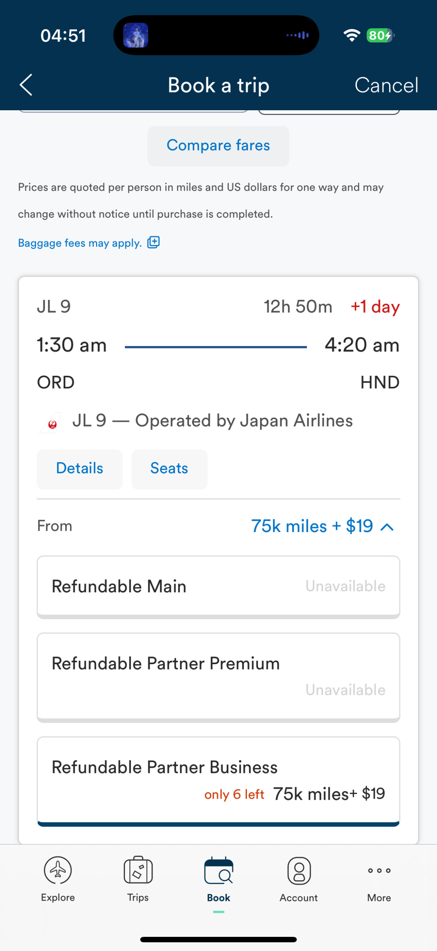437x951 pixels.
Task: View Seats for JL 9
Action: tap(169, 469)
